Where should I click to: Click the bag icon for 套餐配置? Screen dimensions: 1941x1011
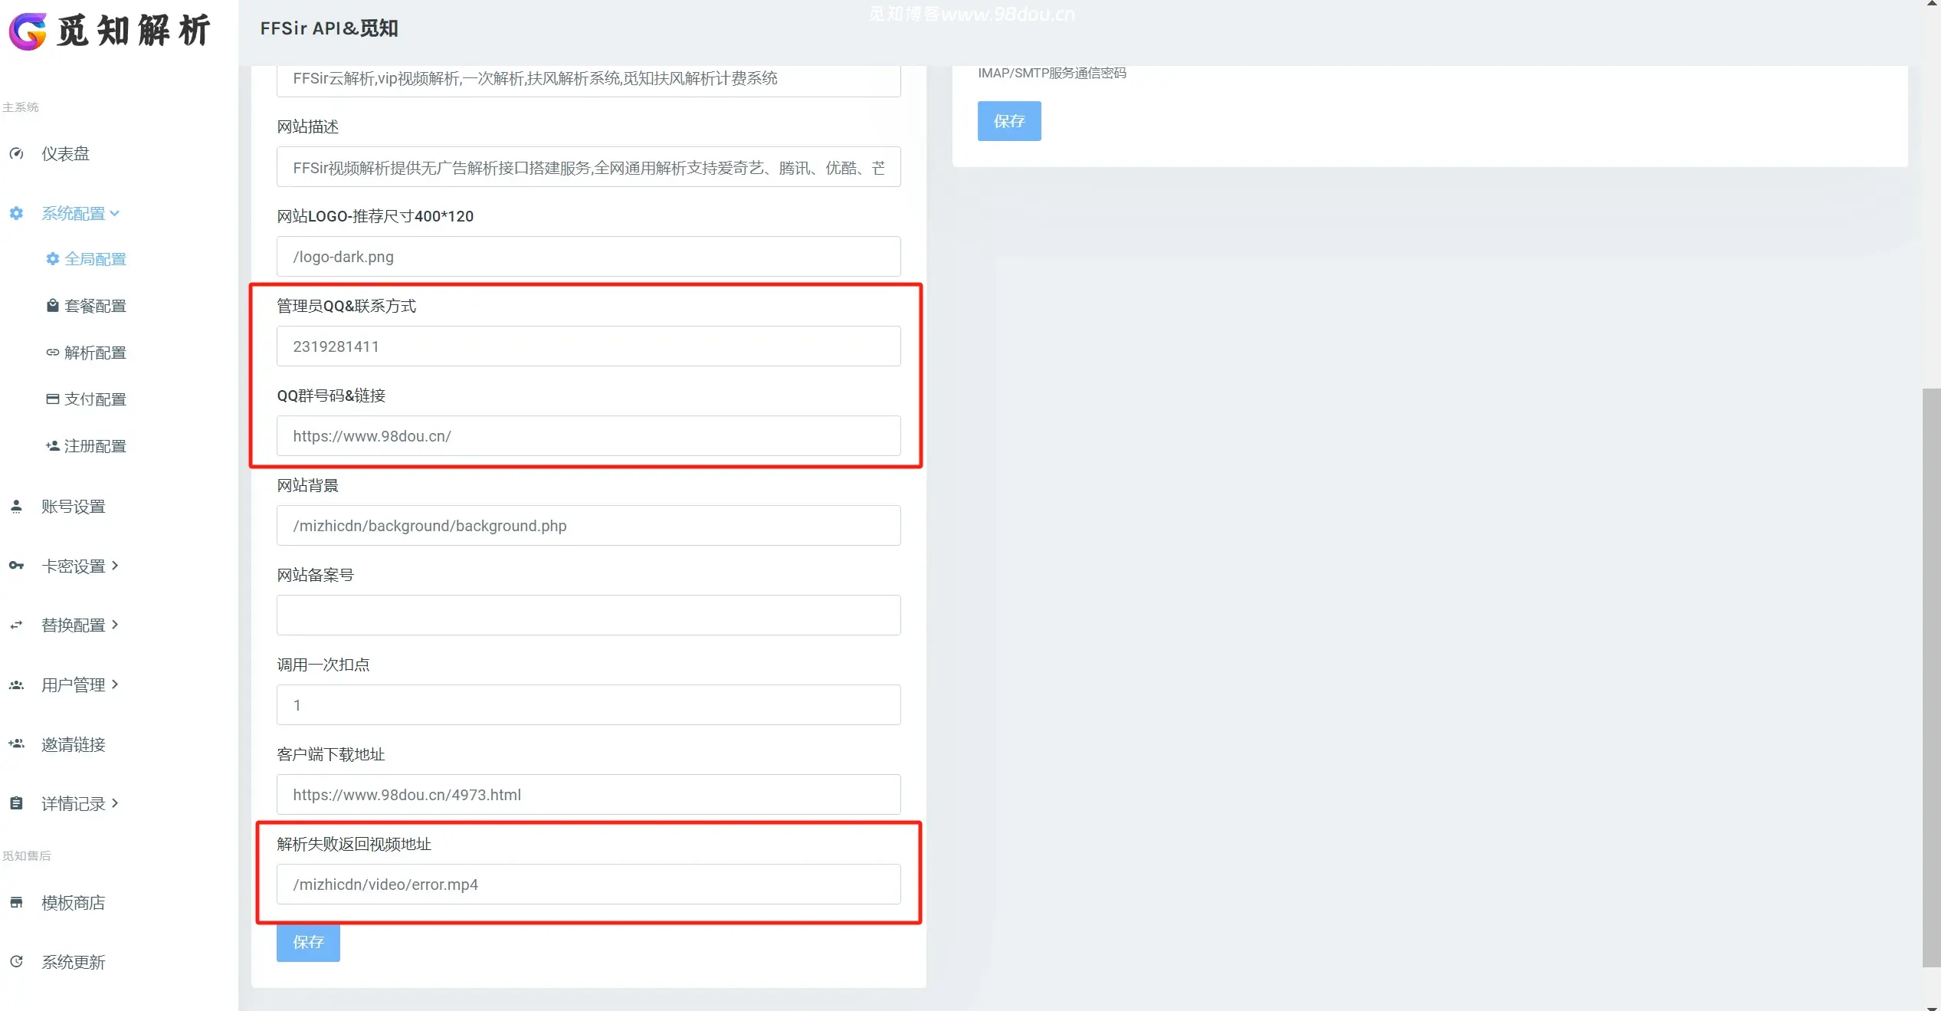(52, 306)
